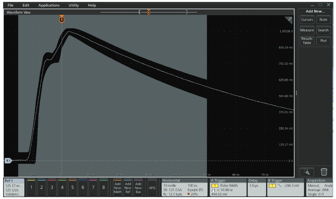The height and width of the screenshot is (199, 336).
Task: Open the Search button
Action: coord(323,30)
